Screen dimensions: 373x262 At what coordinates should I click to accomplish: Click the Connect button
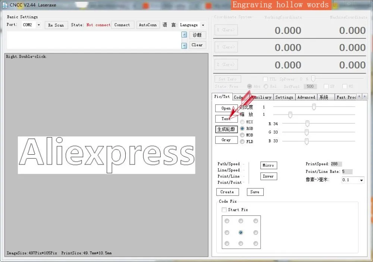coord(122,25)
